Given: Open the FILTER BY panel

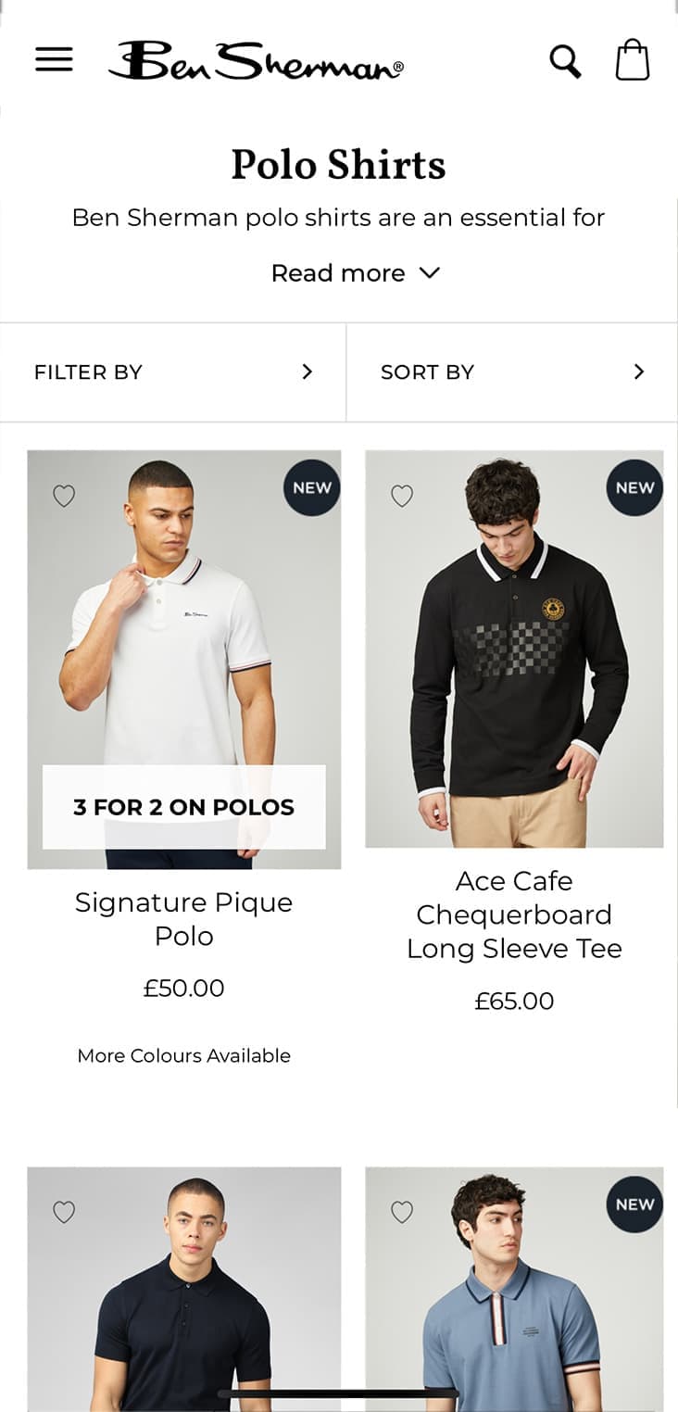Looking at the screenshot, I should (x=172, y=372).
